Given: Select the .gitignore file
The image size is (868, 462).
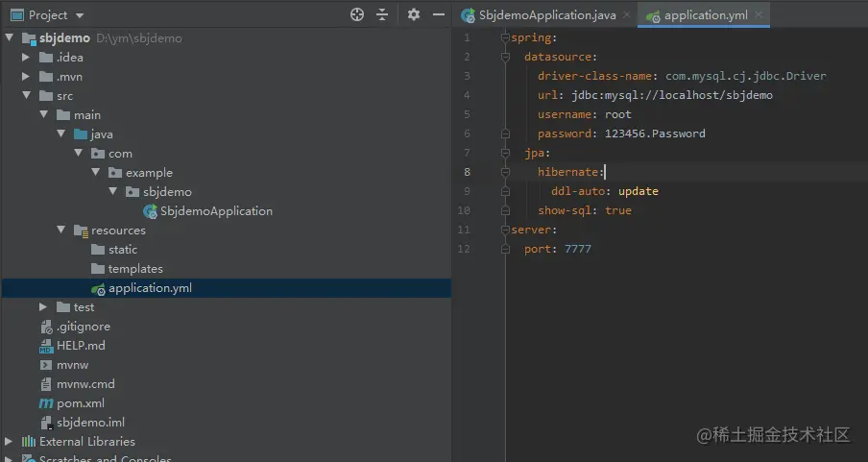Looking at the screenshot, I should click(84, 327).
